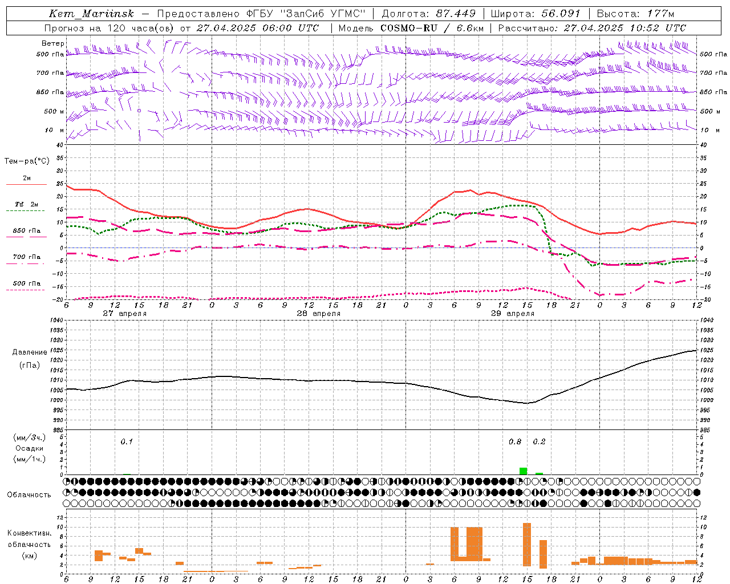Click the '0.8' precipitation value
This screenshot has height=584, width=730.
point(515,442)
